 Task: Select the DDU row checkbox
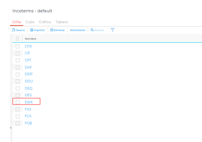pyautogui.click(x=18, y=81)
